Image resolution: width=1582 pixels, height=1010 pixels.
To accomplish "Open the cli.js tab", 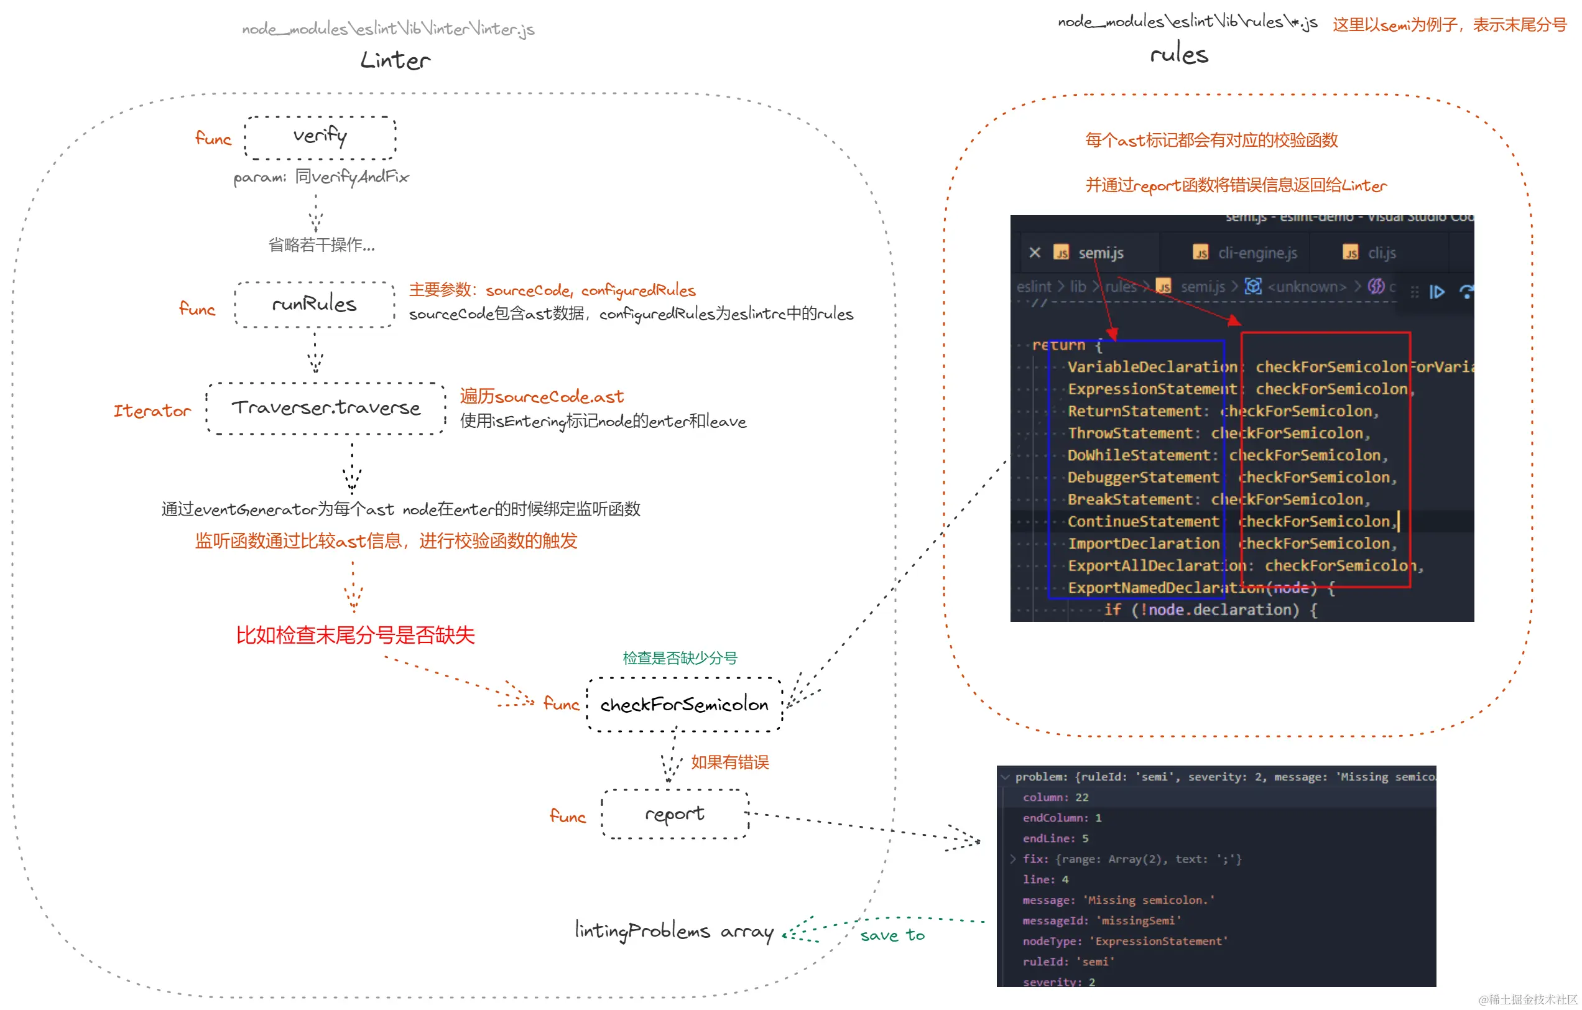I will 1382,253.
